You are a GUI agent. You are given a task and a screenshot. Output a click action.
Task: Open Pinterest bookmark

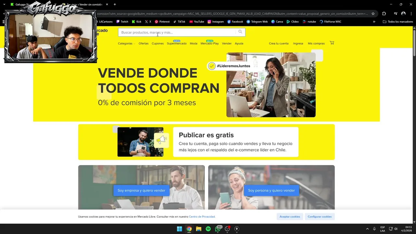(x=162, y=22)
